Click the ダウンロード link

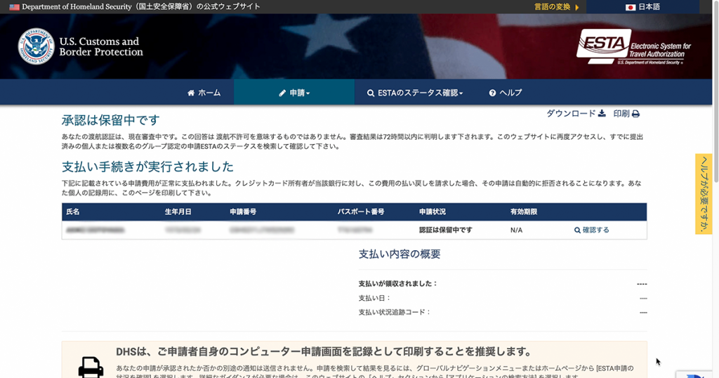coord(571,114)
